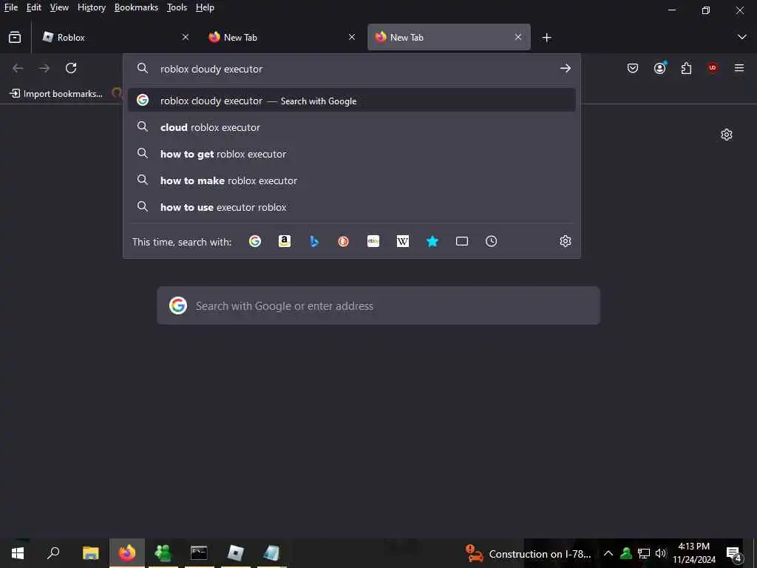Show hidden system tray icons
The image size is (757, 568).
[608, 553]
